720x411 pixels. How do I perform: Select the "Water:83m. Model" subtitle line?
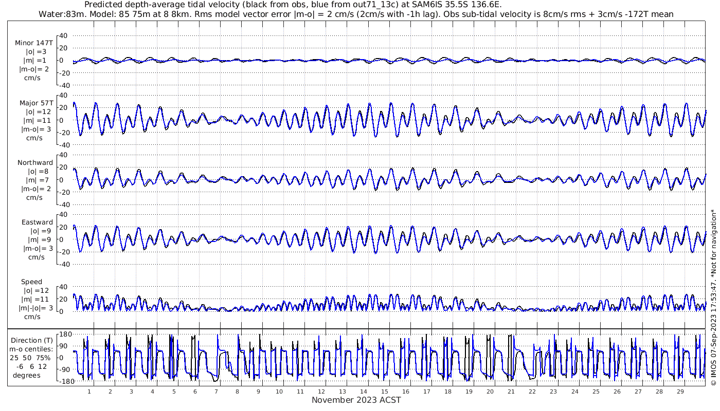356,14
